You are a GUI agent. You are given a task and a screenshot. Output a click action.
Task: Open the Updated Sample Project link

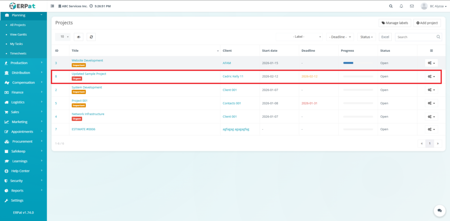89,74
